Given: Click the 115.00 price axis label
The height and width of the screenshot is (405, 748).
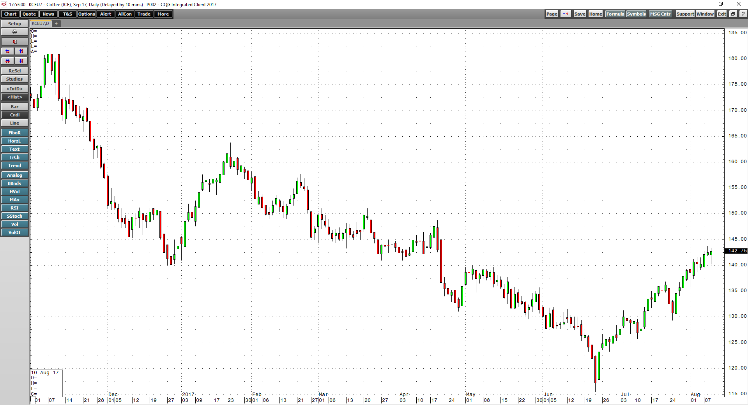Looking at the screenshot, I should click(737, 394).
